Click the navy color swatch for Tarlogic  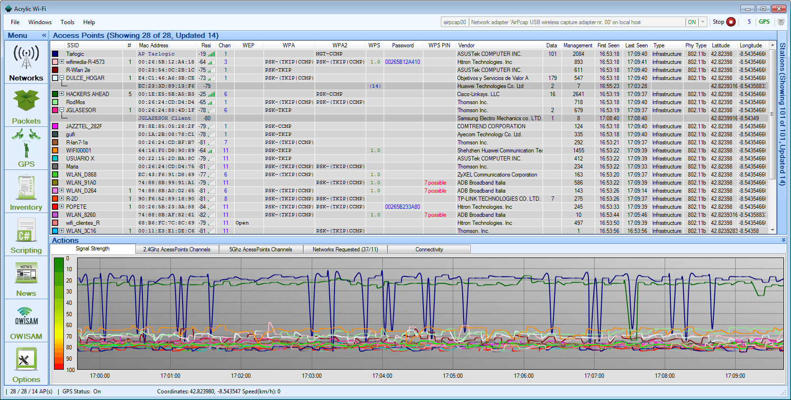[x=55, y=54]
